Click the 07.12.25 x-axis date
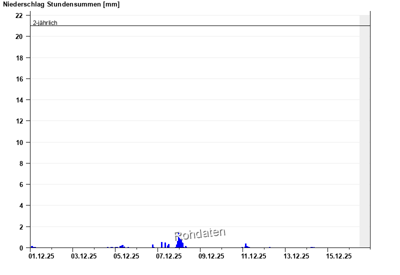 (169, 256)
